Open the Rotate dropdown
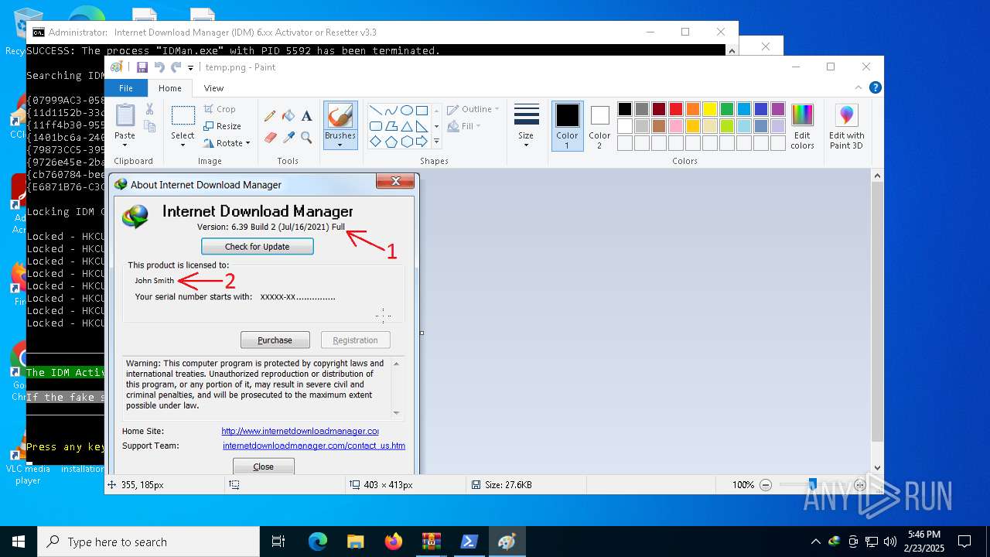The width and height of the screenshot is (990, 557). pos(227,143)
